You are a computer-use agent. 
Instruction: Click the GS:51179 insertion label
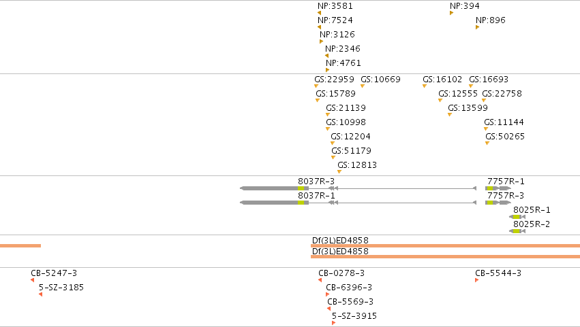[351, 151]
